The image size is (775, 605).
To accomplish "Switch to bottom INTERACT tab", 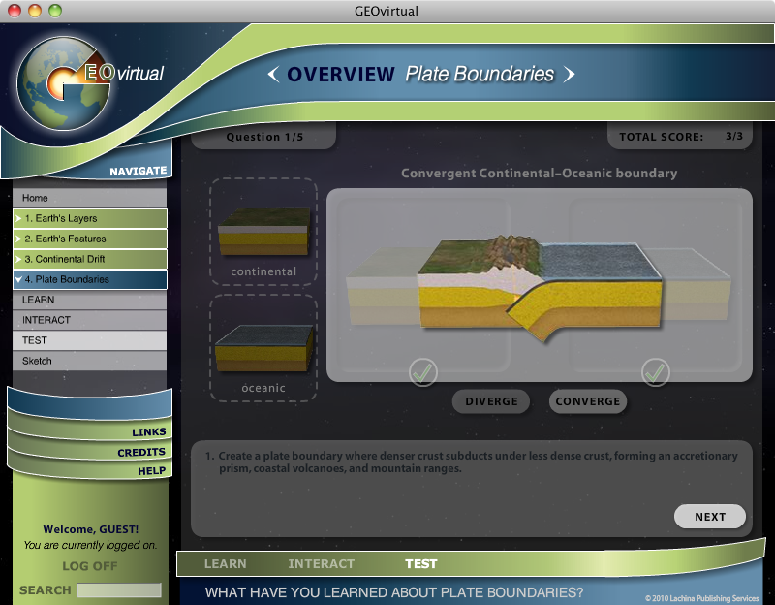I will click(322, 564).
